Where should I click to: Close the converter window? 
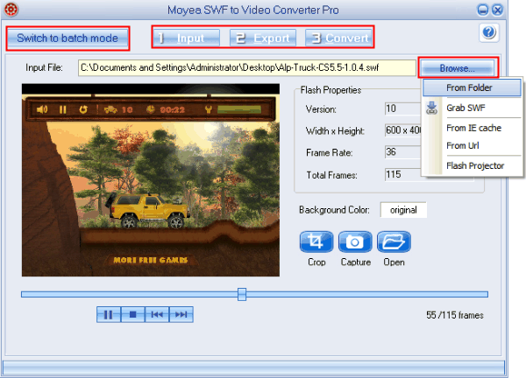(497, 10)
